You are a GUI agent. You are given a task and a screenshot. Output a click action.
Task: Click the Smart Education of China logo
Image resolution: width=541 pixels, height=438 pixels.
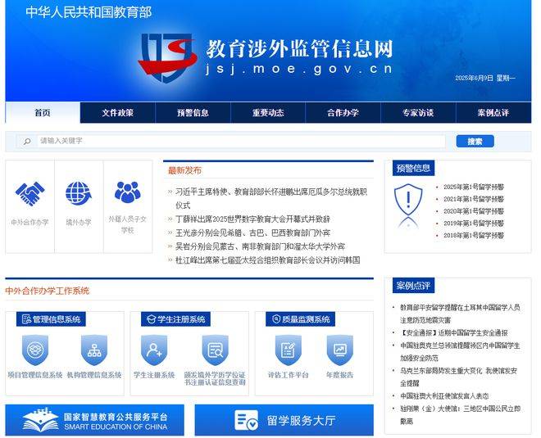click(x=40, y=420)
